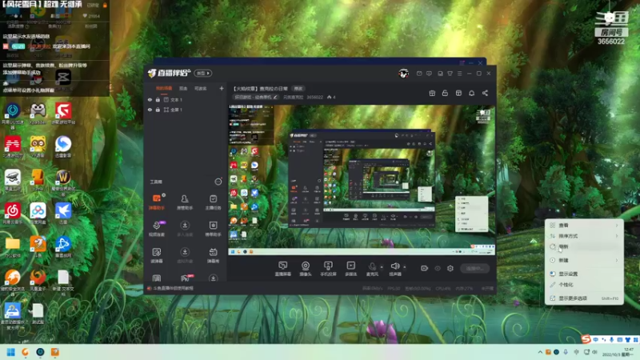The image size is (640, 360).
Task: Expand 新建 submenu chevron
Action: click(x=617, y=260)
